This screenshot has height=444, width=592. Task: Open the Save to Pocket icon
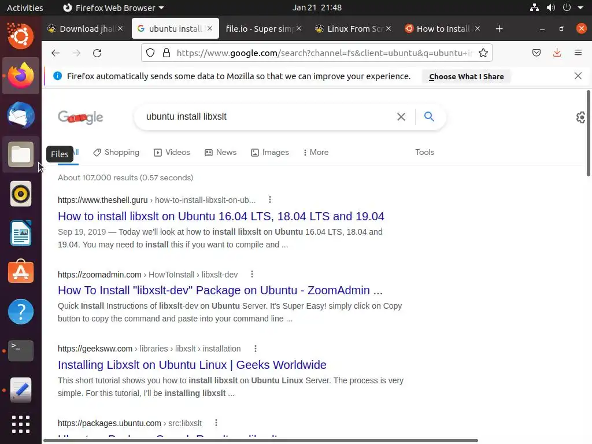click(536, 53)
